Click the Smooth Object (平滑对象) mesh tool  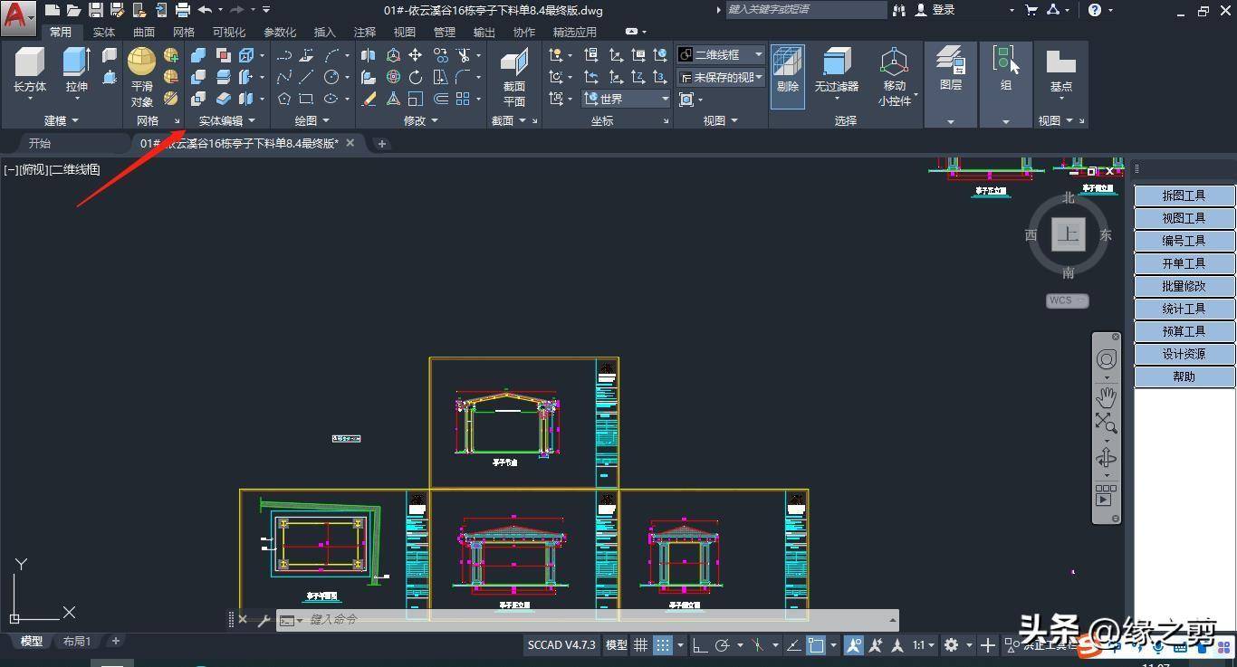(141, 78)
